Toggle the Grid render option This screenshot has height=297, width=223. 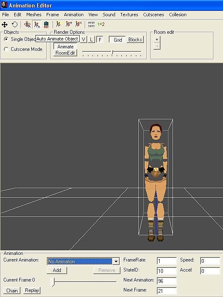pyautogui.click(x=118, y=40)
